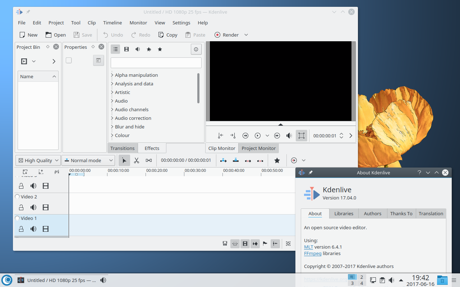Mute audio of the Video 1 track
The image size is (460, 287).
(33, 229)
